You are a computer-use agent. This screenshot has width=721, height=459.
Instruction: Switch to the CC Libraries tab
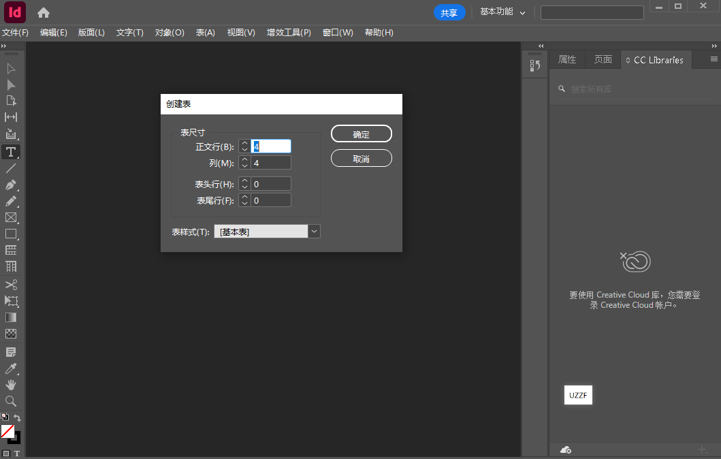click(656, 60)
